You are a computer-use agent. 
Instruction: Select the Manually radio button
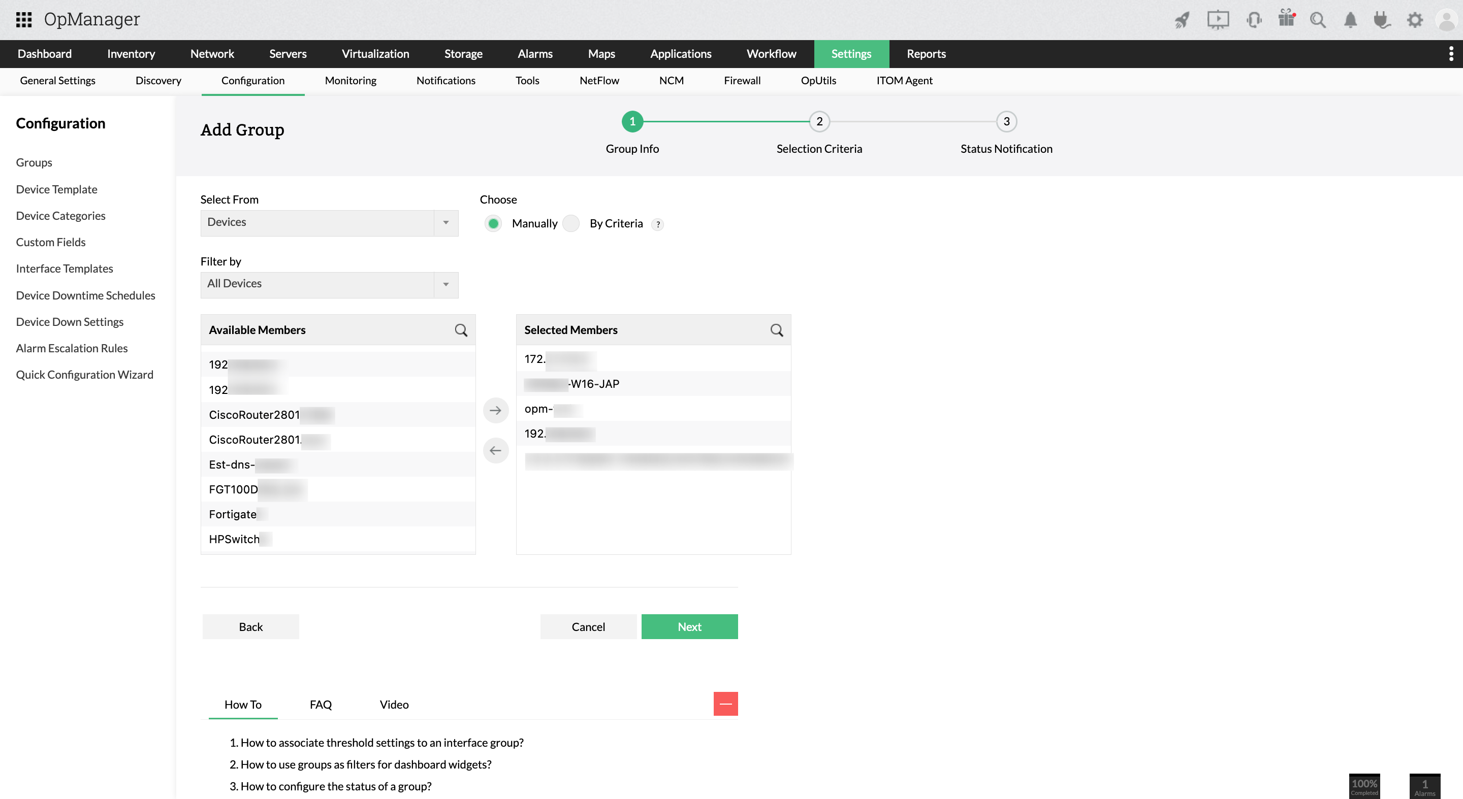tap(493, 223)
